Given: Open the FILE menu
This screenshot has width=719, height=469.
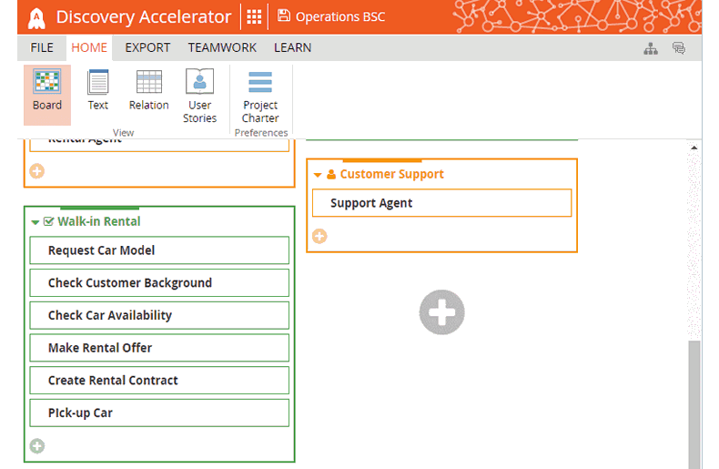Looking at the screenshot, I should 42,47.
